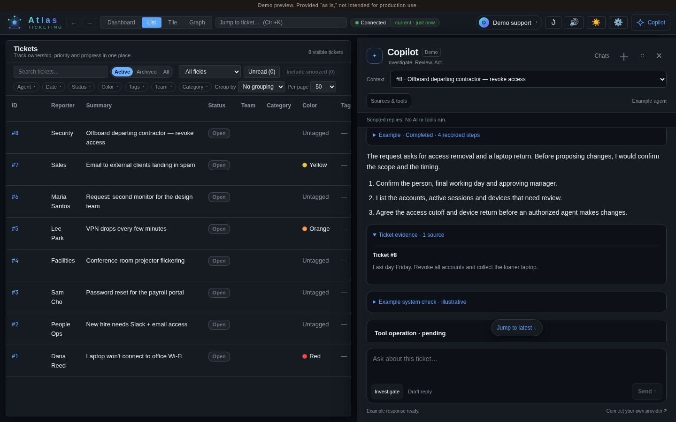
Task: Click the Copilot sparkle avatar icon
Action: tap(375, 56)
